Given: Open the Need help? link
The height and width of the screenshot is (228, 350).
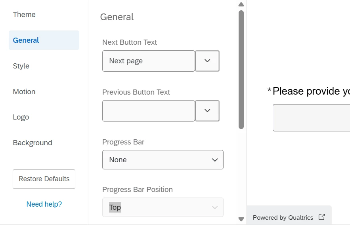Looking at the screenshot, I should [x=44, y=204].
